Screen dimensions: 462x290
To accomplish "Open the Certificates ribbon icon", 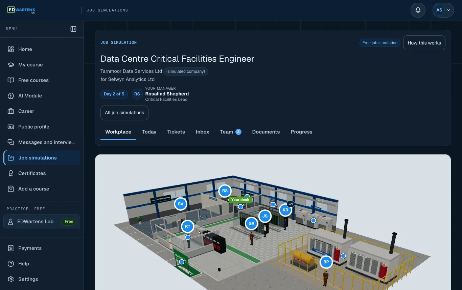I will (11, 173).
